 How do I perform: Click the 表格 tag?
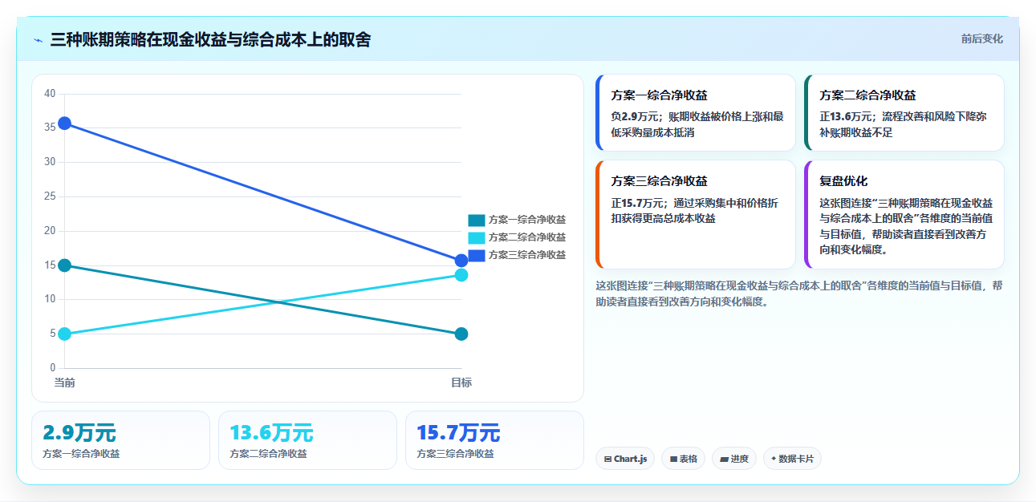click(x=683, y=459)
